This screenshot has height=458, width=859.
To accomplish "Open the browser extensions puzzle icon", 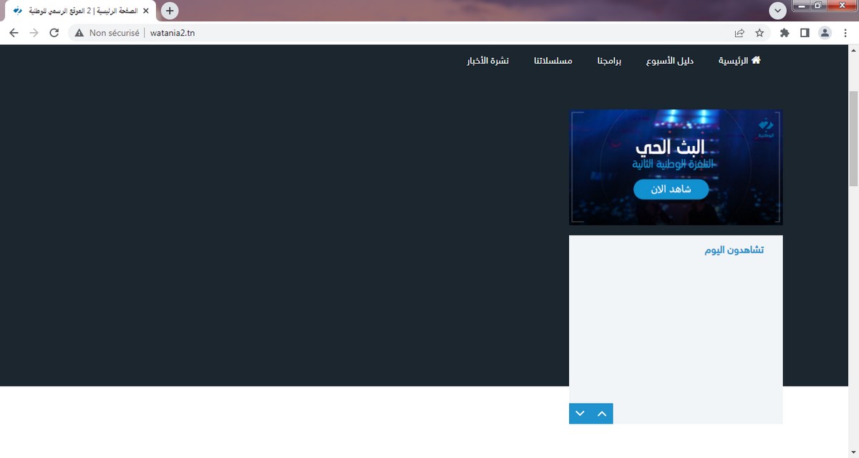I will pyautogui.click(x=785, y=33).
